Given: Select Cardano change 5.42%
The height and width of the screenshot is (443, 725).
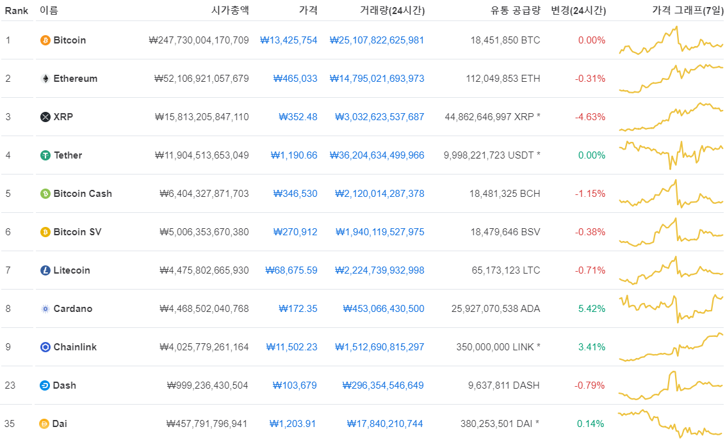Looking at the screenshot, I should pyautogui.click(x=592, y=308).
